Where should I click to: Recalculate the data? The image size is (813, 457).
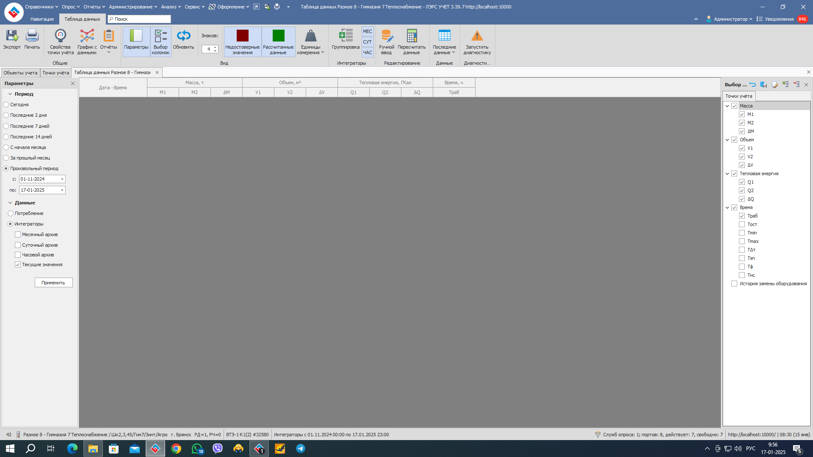tap(412, 42)
